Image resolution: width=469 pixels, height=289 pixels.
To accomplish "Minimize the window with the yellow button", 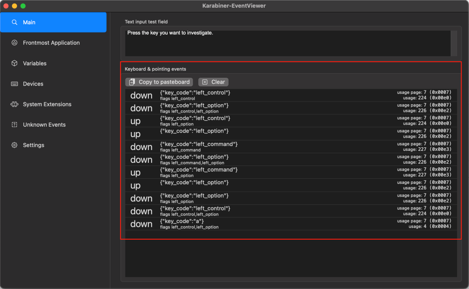I will 14,5.
